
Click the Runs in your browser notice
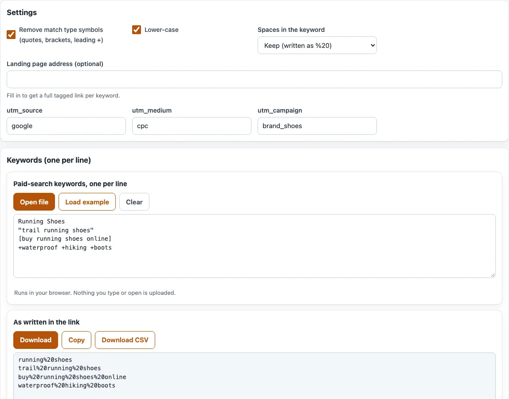click(x=95, y=293)
